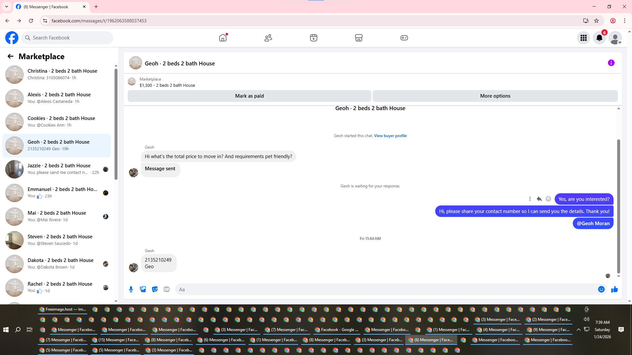Open Facebook notifications bell
The image size is (632, 355).
(599, 38)
